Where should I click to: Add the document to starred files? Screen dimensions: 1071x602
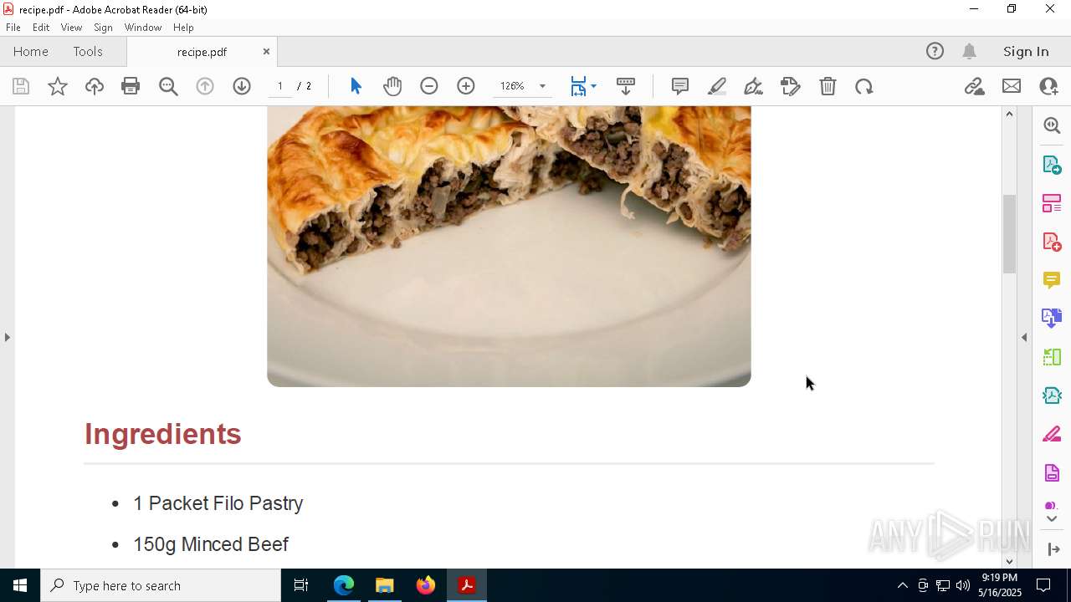(x=58, y=86)
